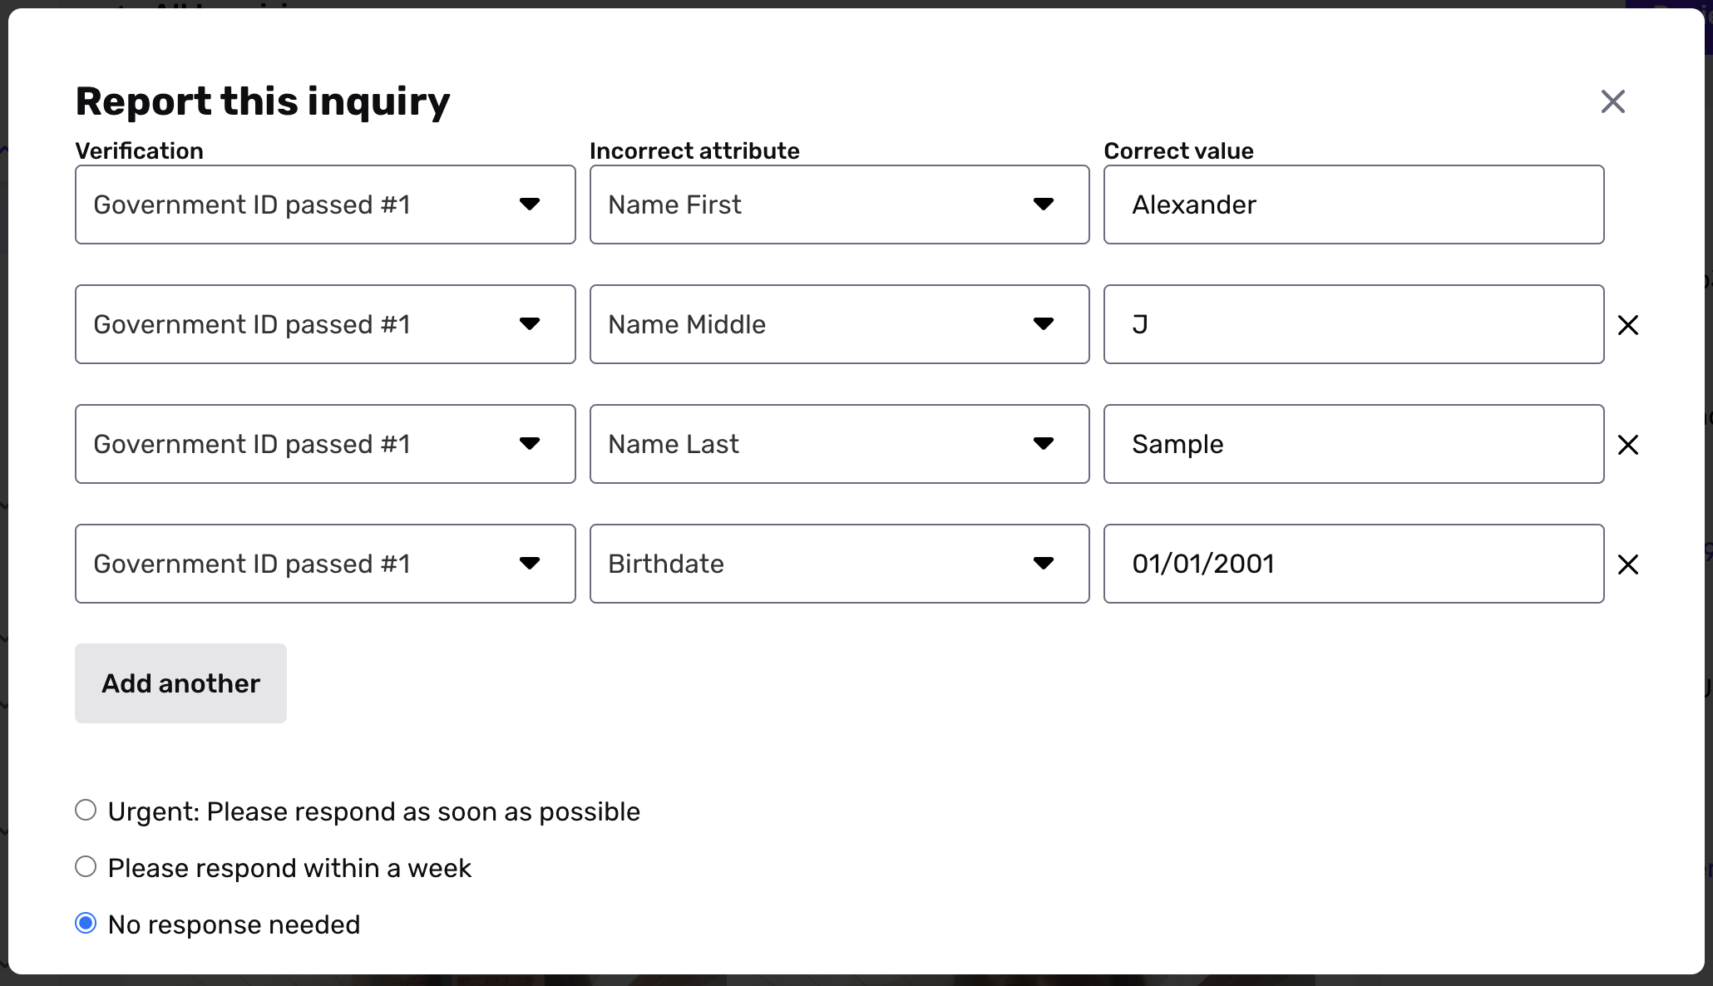Remove the Name Middle row
Viewport: 1713px width, 986px height.
point(1627,325)
